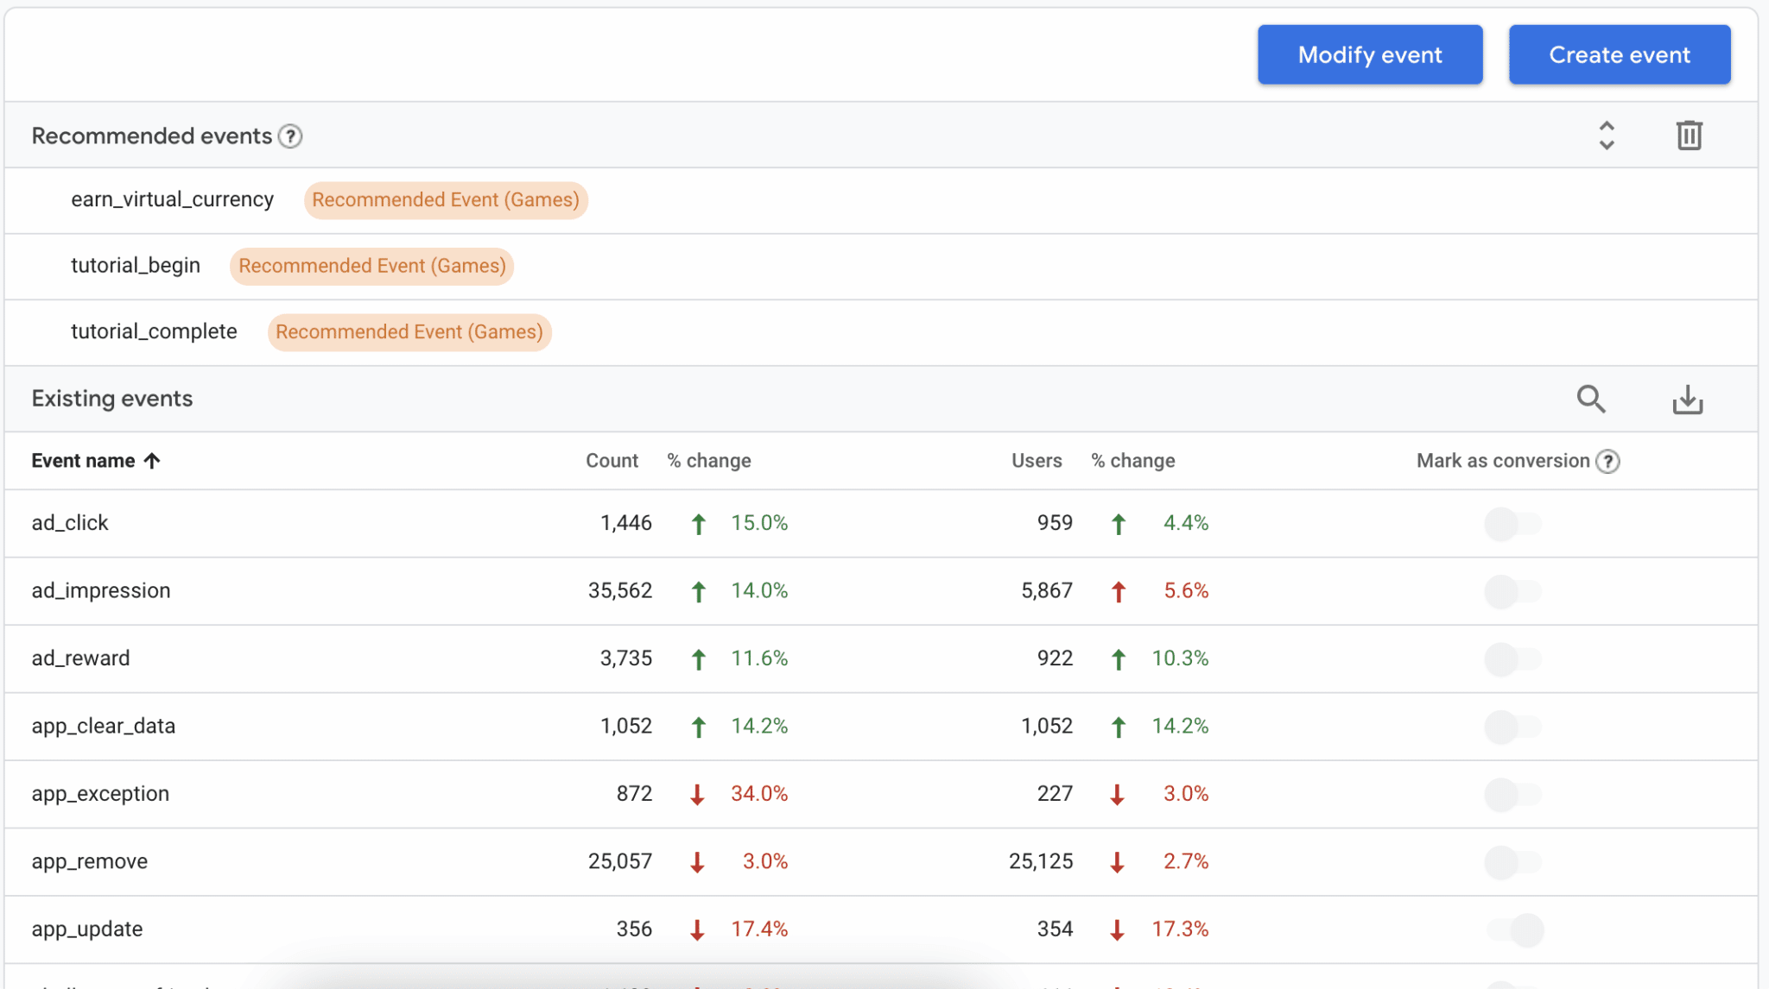The width and height of the screenshot is (1769, 989).
Task: Disable conversion for app_update
Action: point(1515,930)
